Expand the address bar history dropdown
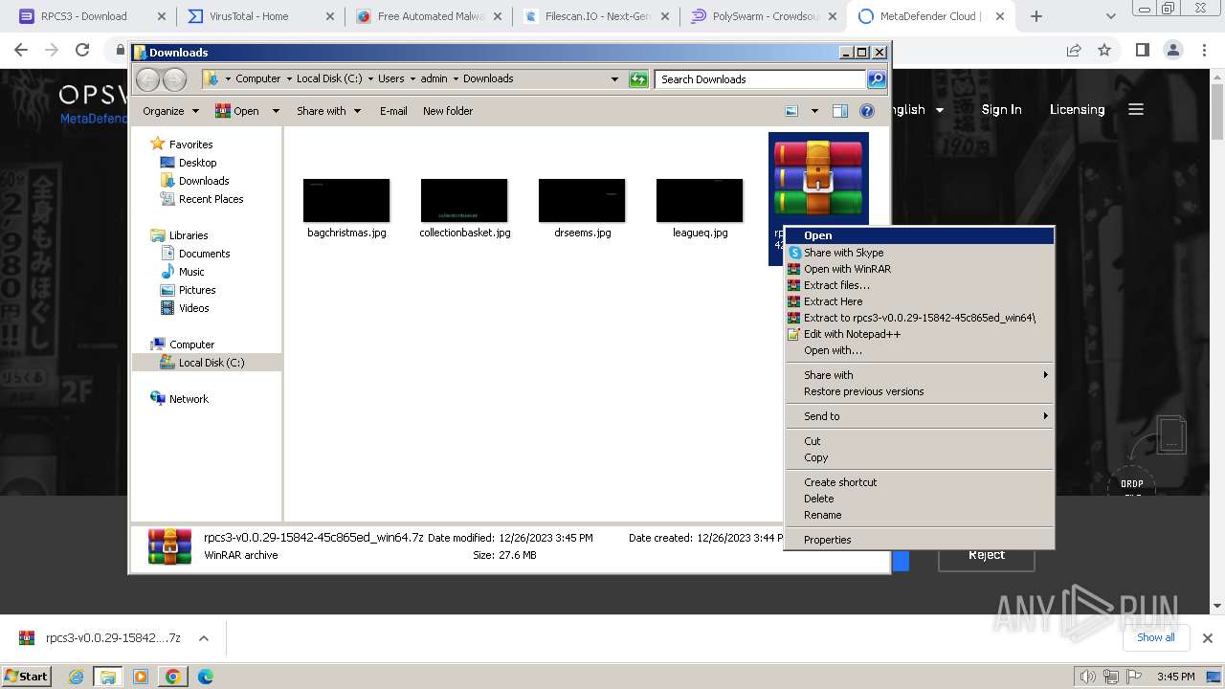Image resolution: width=1225 pixels, height=689 pixels. 614,79
